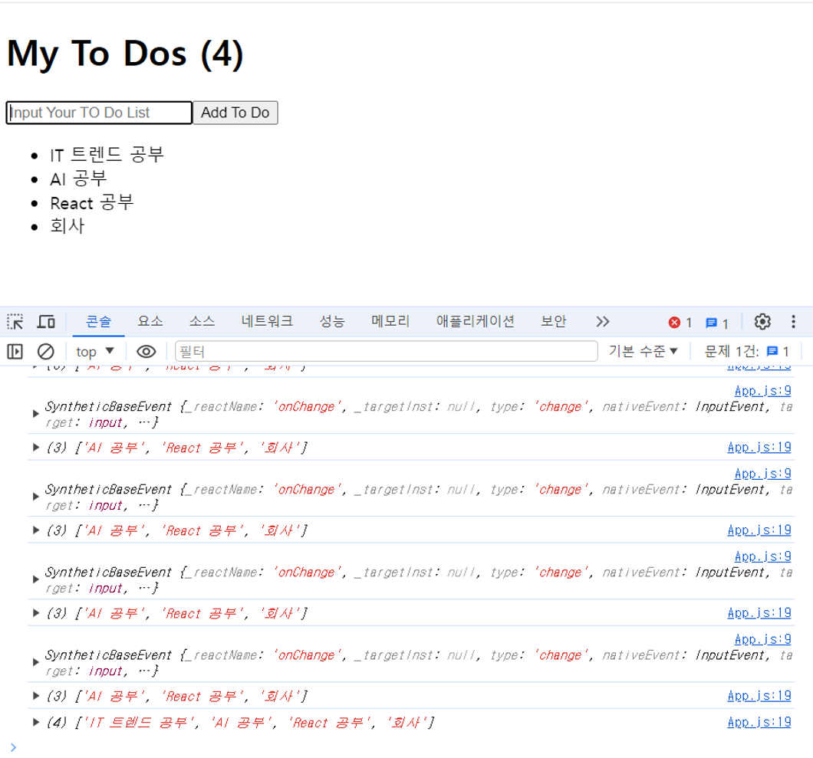
Task: Switch to the 요소 tab
Action: click(150, 322)
